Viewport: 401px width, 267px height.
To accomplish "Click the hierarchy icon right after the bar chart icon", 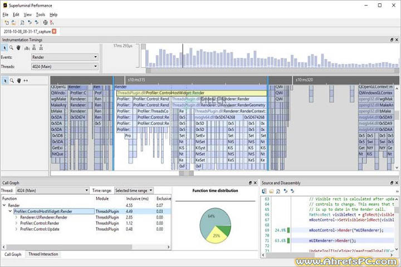I will click(x=34, y=48).
